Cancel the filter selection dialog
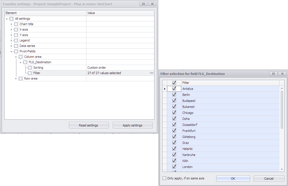 click(x=269, y=179)
